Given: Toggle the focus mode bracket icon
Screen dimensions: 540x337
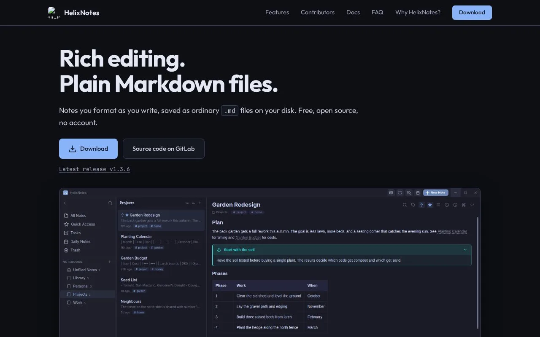Looking at the screenshot, I should click(400, 193).
